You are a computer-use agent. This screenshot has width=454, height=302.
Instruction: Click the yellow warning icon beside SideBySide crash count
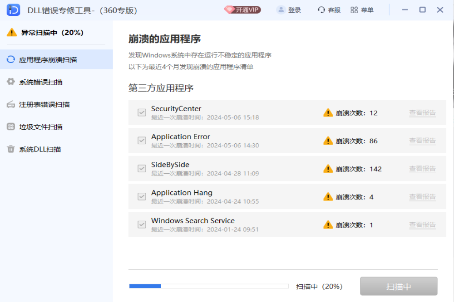(x=328, y=168)
